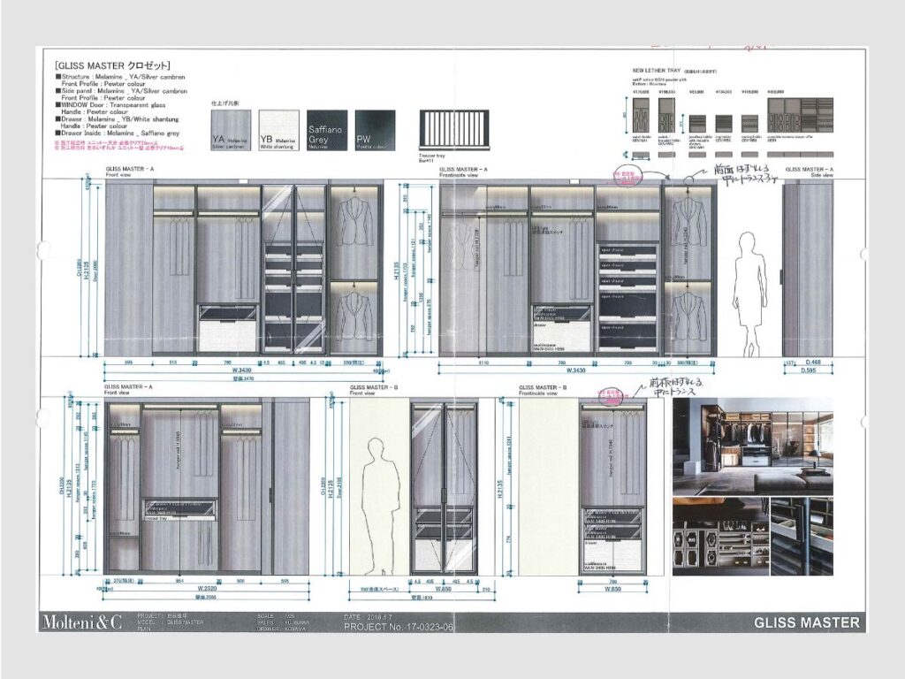Click the jewellery holder tray image

coord(697,124)
